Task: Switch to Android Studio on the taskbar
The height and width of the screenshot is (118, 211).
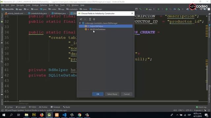Action: click(x=49, y=115)
